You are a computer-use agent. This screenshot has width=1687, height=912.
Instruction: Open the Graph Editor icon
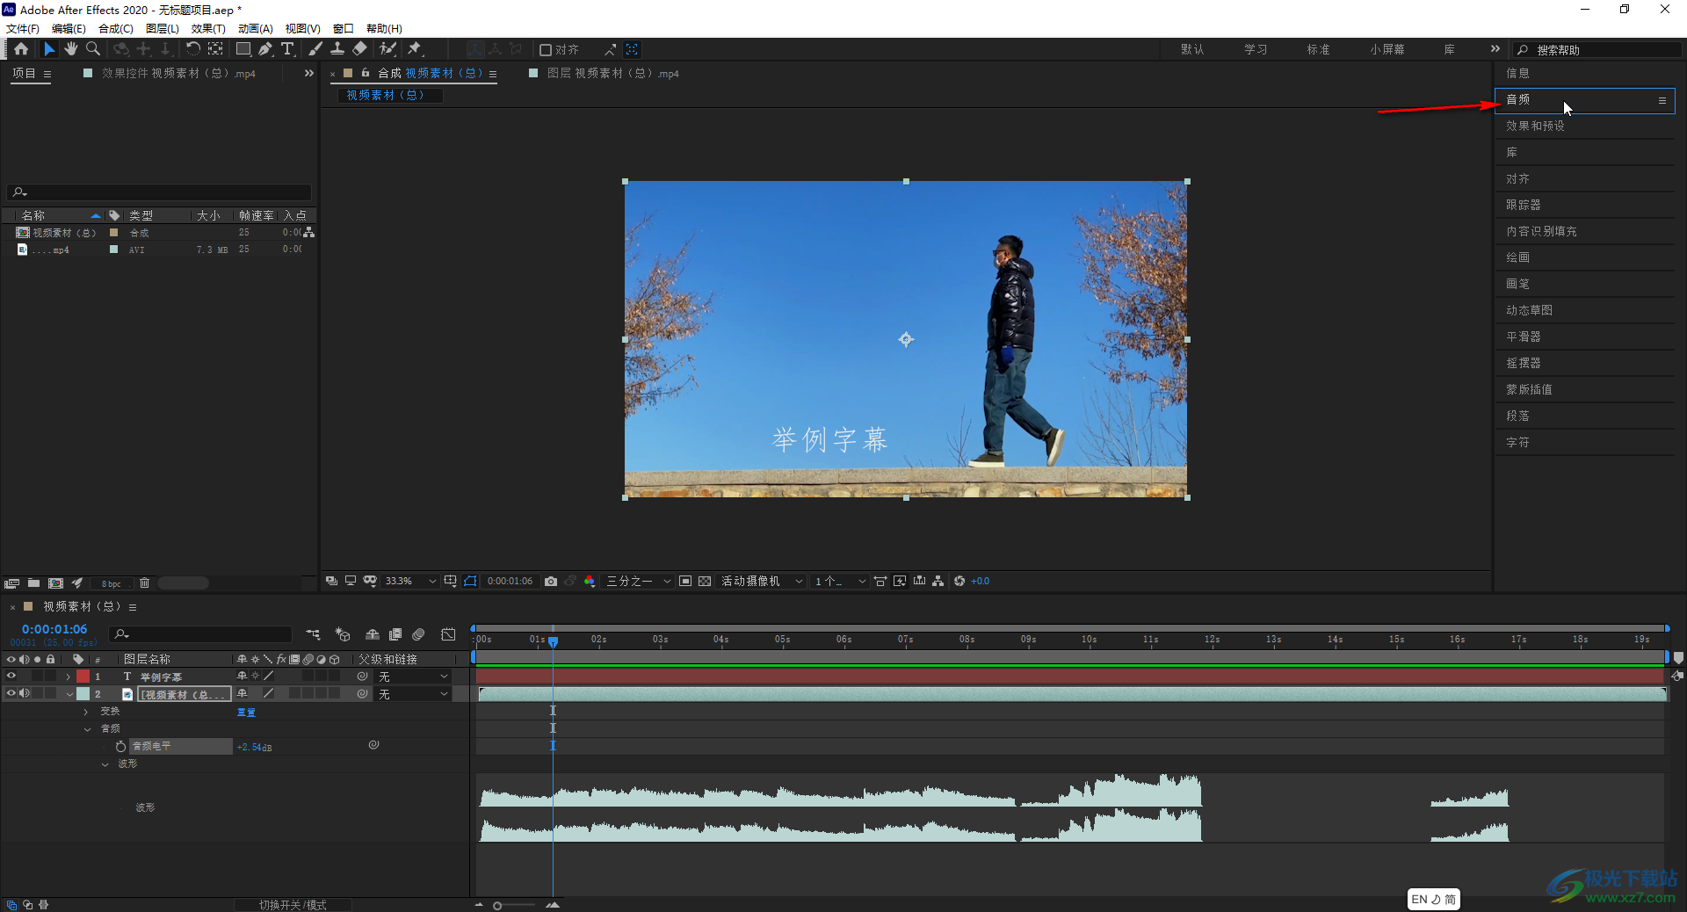449,634
